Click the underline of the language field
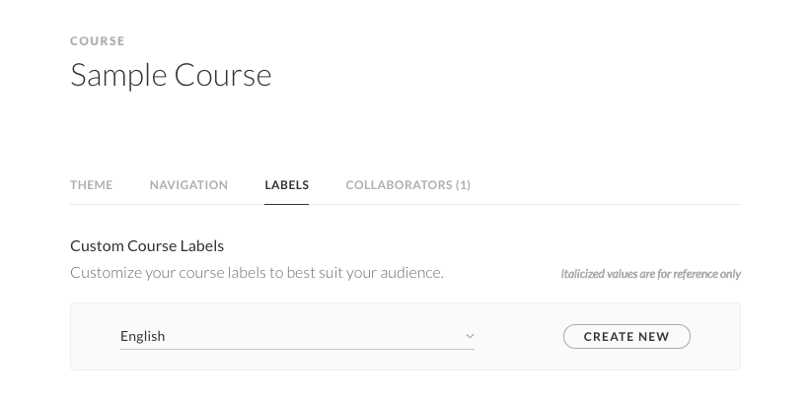Viewport: 812px width, 399px height. click(x=296, y=349)
